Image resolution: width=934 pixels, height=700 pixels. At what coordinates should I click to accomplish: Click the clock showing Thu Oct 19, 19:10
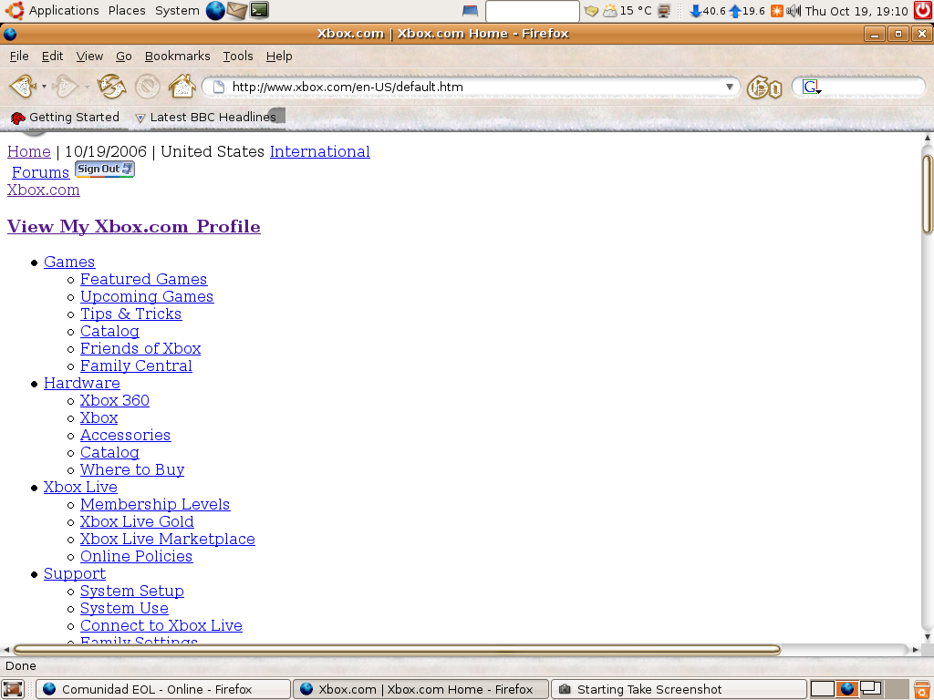coord(856,11)
